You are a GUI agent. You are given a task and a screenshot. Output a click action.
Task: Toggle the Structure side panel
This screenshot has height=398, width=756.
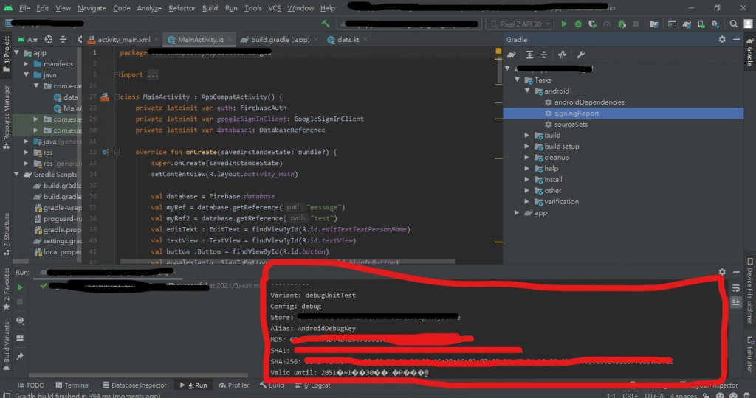pos(6,234)
